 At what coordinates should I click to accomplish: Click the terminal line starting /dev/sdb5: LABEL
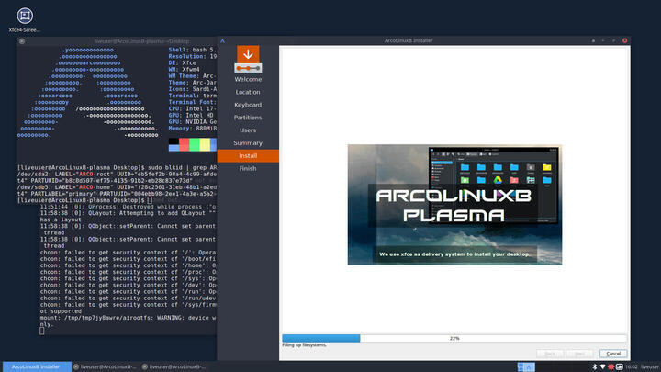click(117, 187)
